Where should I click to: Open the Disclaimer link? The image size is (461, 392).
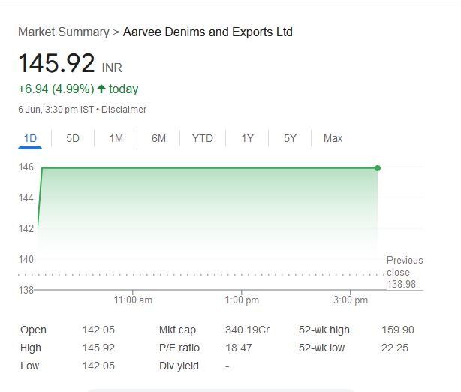point(124,110)
